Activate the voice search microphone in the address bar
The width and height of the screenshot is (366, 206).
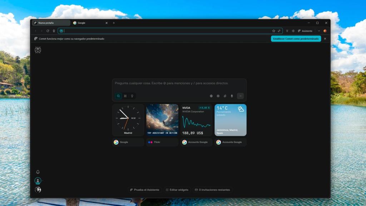coord(54,31)
